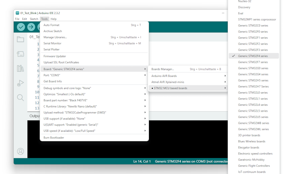This screenshot has height=174, width=286.
Task: Open the Sketch menu
Action: point(34,19)
